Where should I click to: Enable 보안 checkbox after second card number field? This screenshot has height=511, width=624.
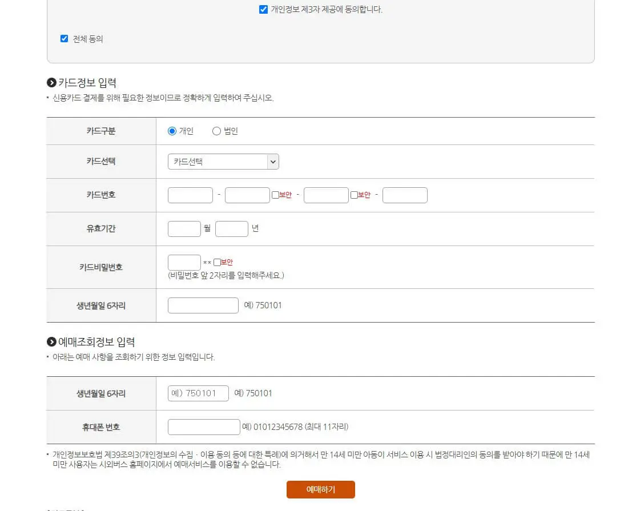(x=275, y=195)
